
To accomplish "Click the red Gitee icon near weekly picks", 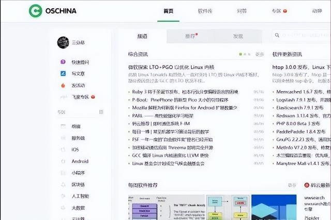I will (x=307, y=185).
